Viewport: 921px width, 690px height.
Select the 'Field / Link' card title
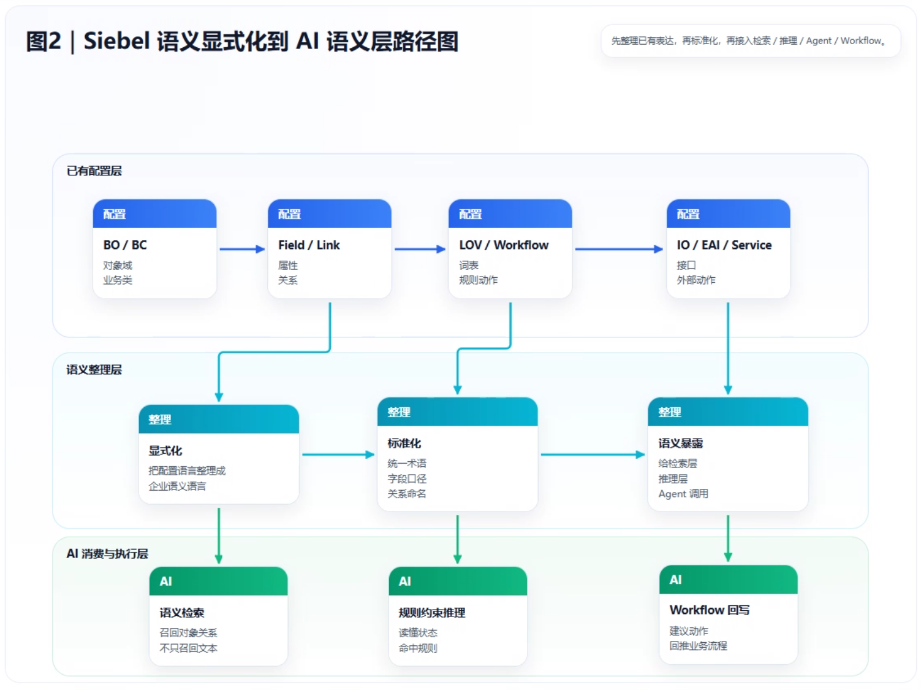309,245
